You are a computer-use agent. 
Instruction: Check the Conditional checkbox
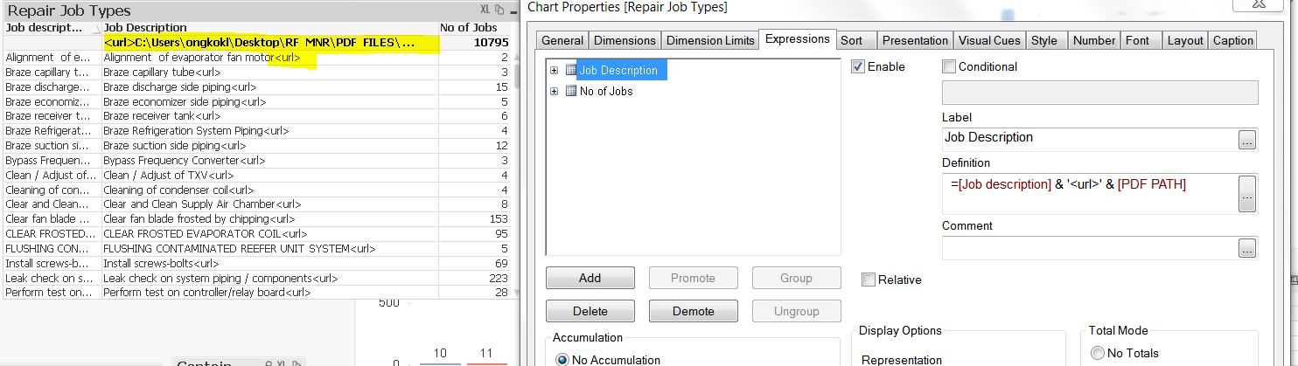click(x=949, y=66)
